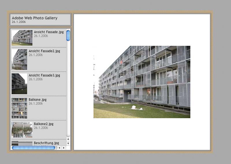Click the 'Ansicht Fassade.jpg' file name
The image size is (231, 164).
point(49,32)
